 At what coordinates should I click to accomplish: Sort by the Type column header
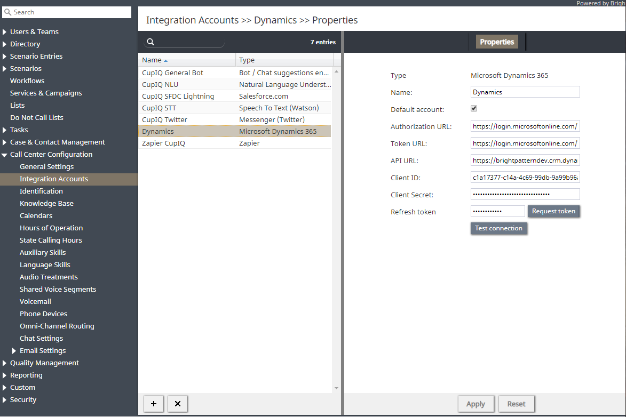tap(284, 60)
